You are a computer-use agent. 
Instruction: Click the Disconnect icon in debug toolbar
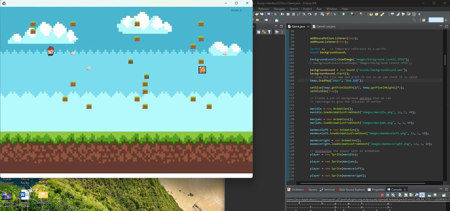tap(299, 14)
